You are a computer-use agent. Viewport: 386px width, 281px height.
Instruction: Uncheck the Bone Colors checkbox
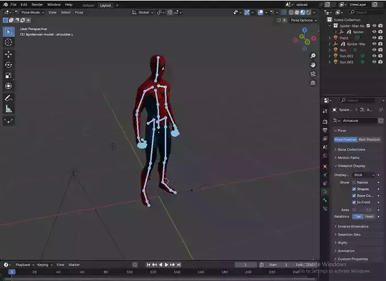(354, 196)
